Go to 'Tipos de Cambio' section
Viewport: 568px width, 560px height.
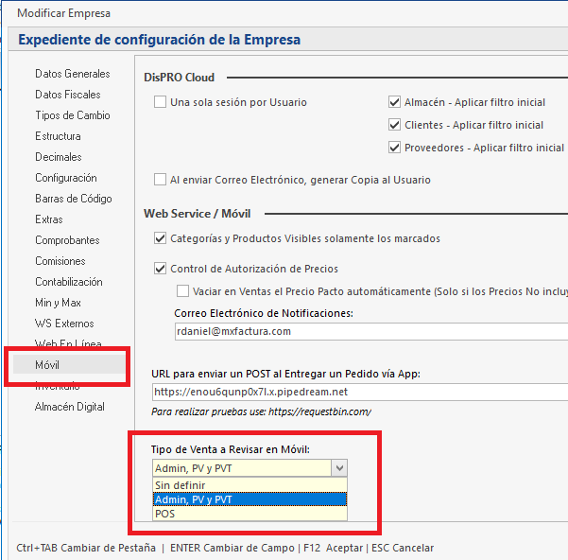(x=73, y=115)
